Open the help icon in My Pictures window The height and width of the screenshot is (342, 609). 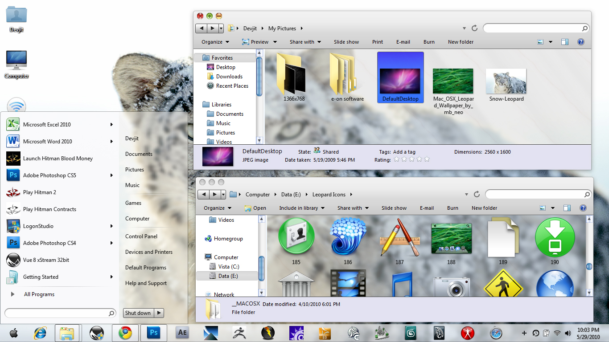581,42
